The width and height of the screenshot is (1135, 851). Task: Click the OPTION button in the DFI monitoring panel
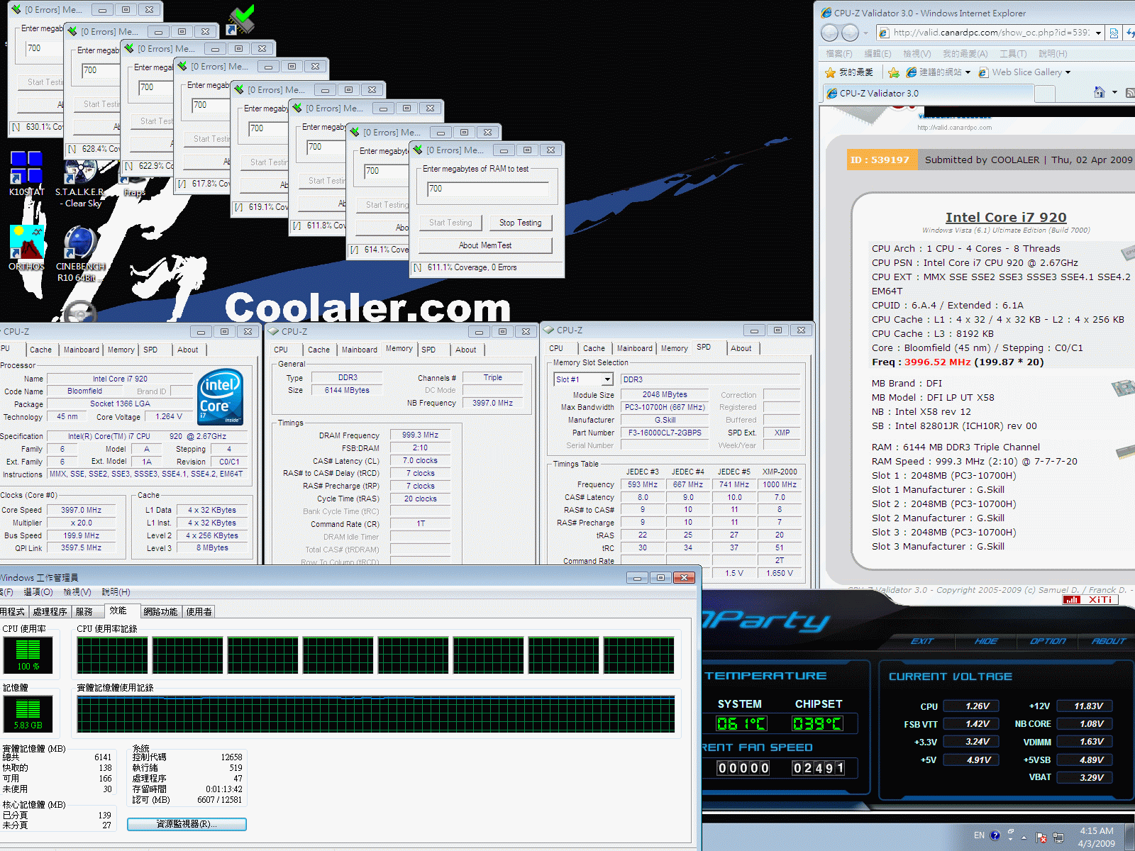tap(1048, 641)
